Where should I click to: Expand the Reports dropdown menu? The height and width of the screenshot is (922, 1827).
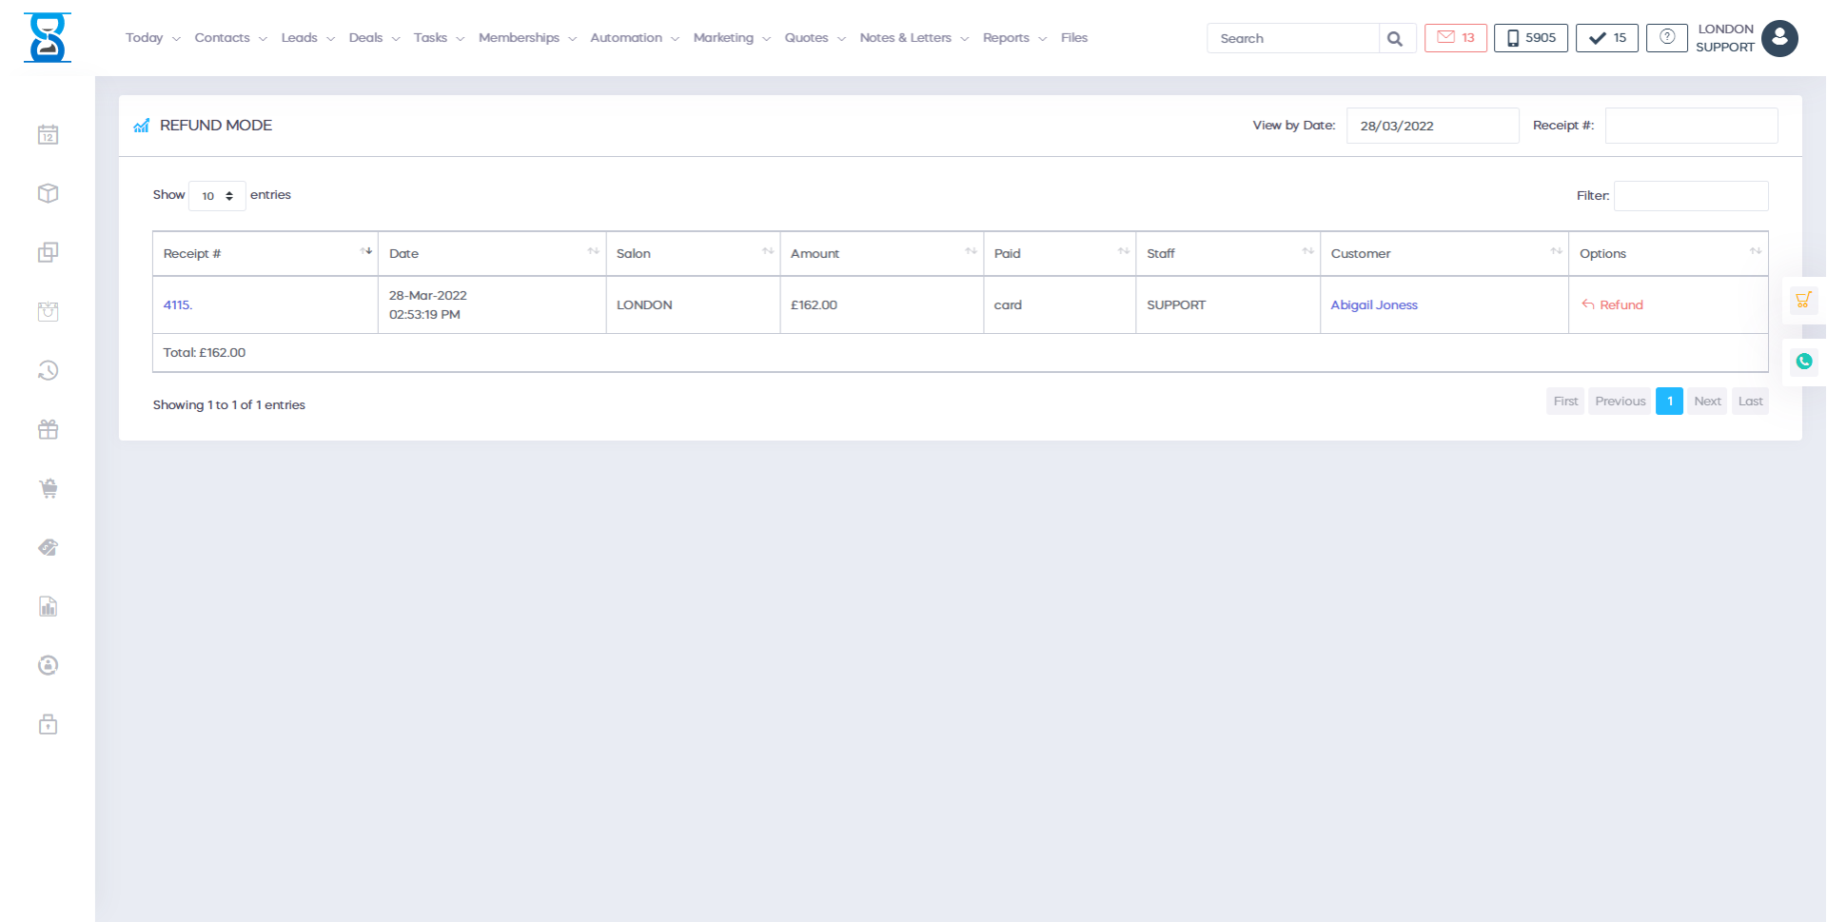click(1013, 38)
